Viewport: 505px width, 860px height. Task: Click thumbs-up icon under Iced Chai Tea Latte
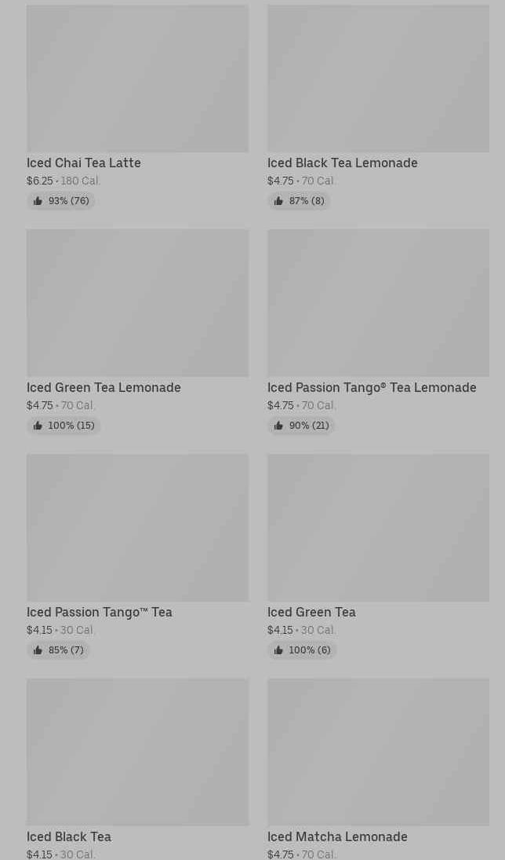(x=38, y=201)
